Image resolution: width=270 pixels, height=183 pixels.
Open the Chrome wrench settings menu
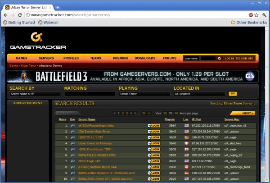(264, 15)
